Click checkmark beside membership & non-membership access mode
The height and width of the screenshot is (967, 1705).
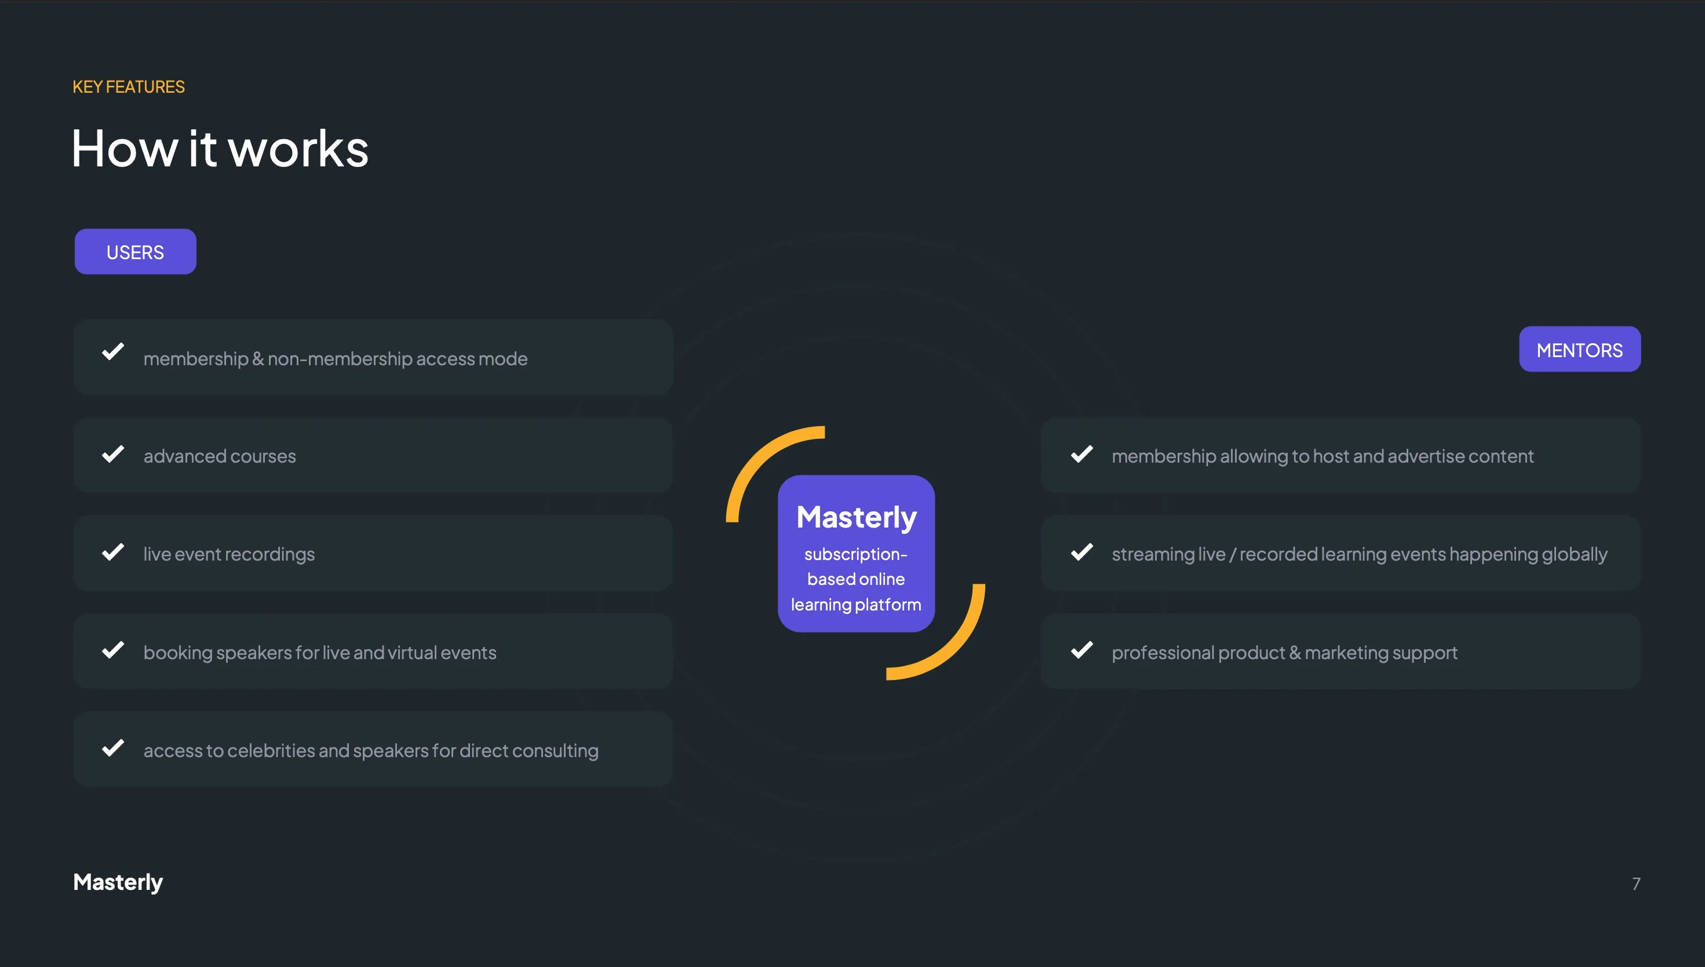[x=113, y=351]
